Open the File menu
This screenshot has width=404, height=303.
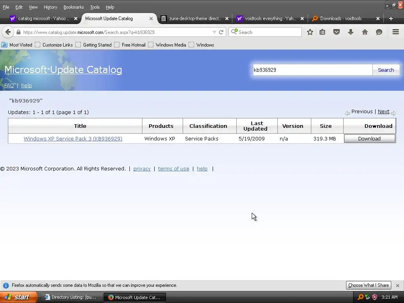pyautogui.click(x=6, y=7)
